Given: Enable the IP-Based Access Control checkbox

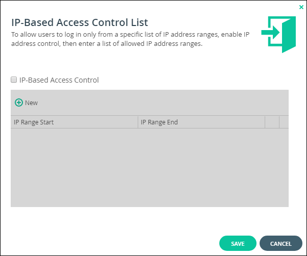Looking at the screenshot, I should [x=14, y=80].
